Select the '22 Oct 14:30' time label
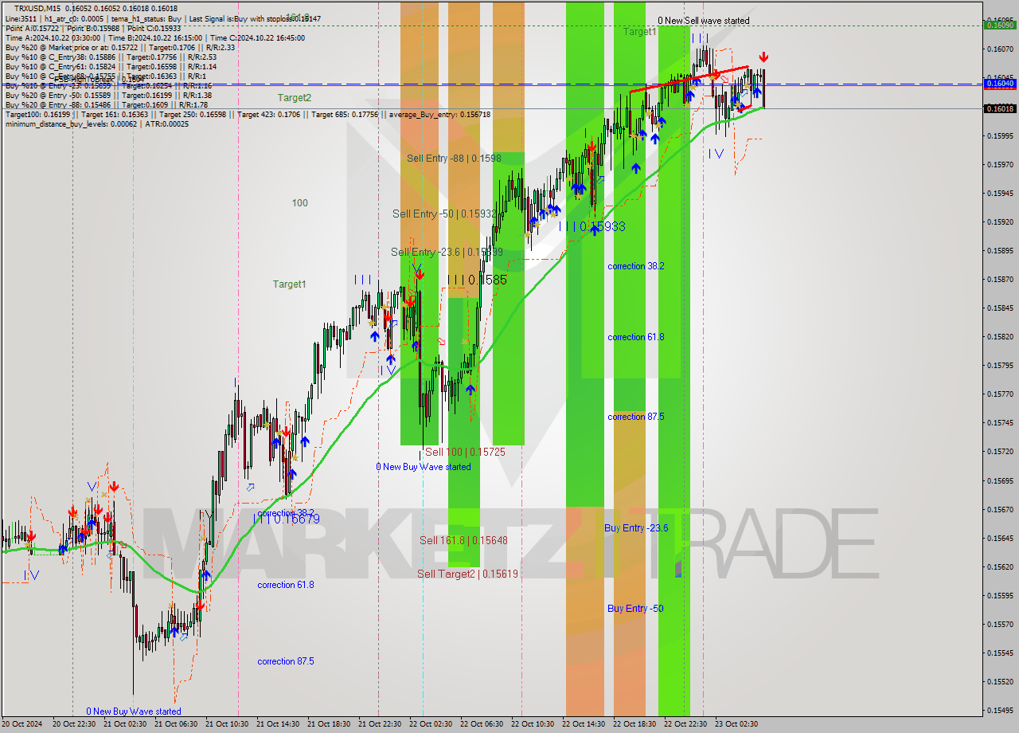 click(584, 724)
